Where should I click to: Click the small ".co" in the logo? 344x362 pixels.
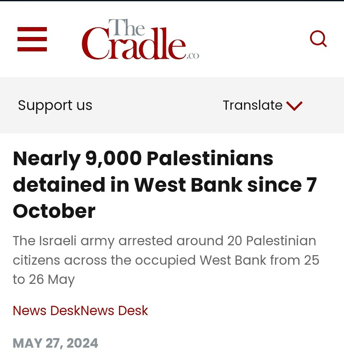pos(192,56)
